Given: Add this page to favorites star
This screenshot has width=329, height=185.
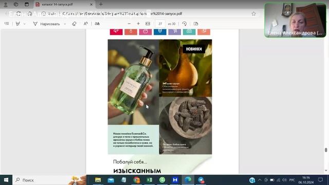Looking at the screenshot, I should click(x=253, y=14).
